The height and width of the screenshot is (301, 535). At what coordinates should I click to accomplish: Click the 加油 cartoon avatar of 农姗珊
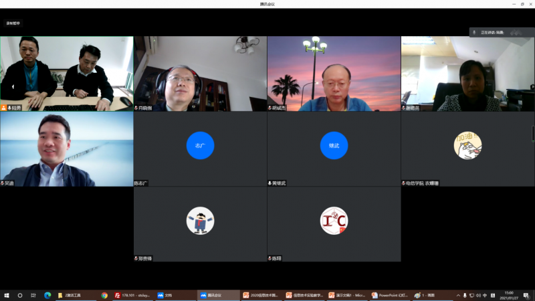(x=467, y=145)
